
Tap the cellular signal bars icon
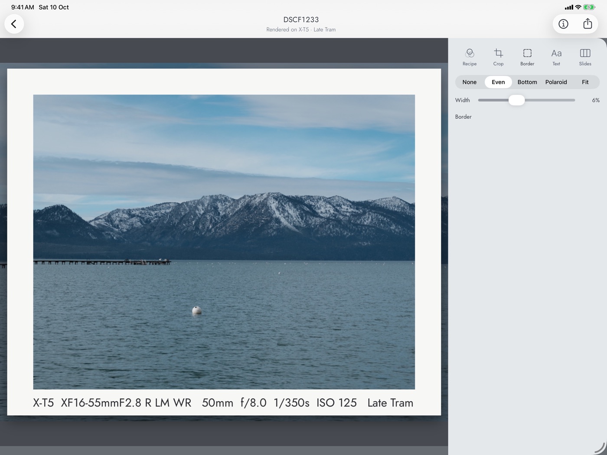[569, 7]
